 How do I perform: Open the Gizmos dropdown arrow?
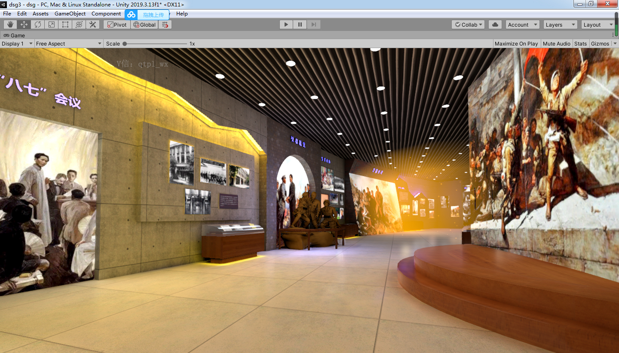click(x=615, y=43)
